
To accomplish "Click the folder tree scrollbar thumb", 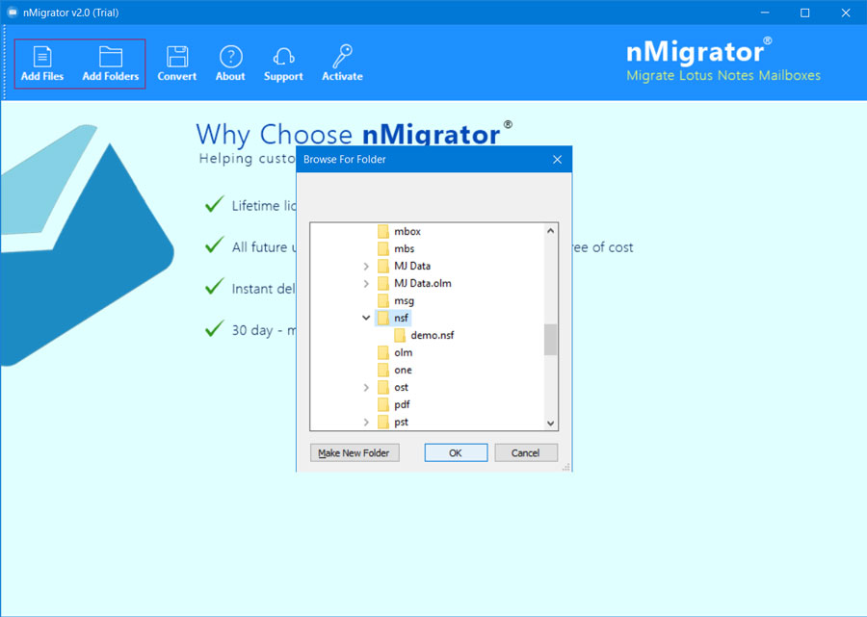I will (550, 339).
